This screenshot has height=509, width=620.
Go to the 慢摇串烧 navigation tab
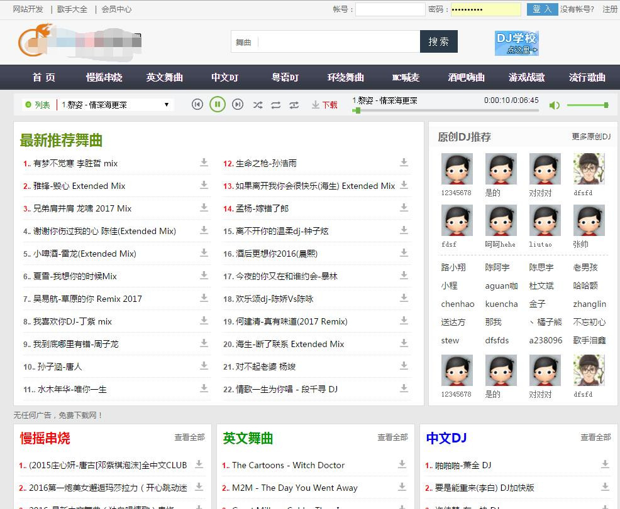(104, 77)
